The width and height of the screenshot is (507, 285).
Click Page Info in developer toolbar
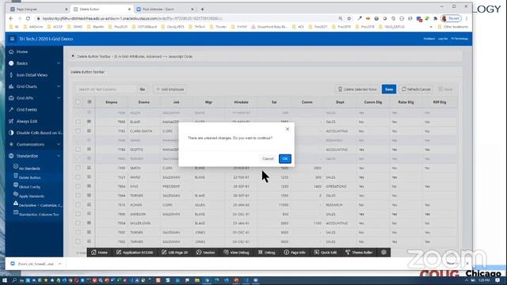[295, 253]
